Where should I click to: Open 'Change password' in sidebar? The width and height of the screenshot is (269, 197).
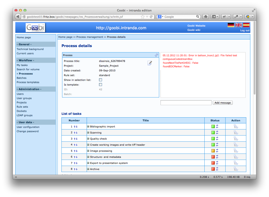(x=27, y=132)
